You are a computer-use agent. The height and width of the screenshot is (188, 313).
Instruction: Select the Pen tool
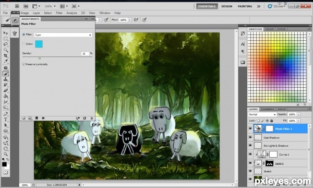pyautogui.click(x=6, y=114)
